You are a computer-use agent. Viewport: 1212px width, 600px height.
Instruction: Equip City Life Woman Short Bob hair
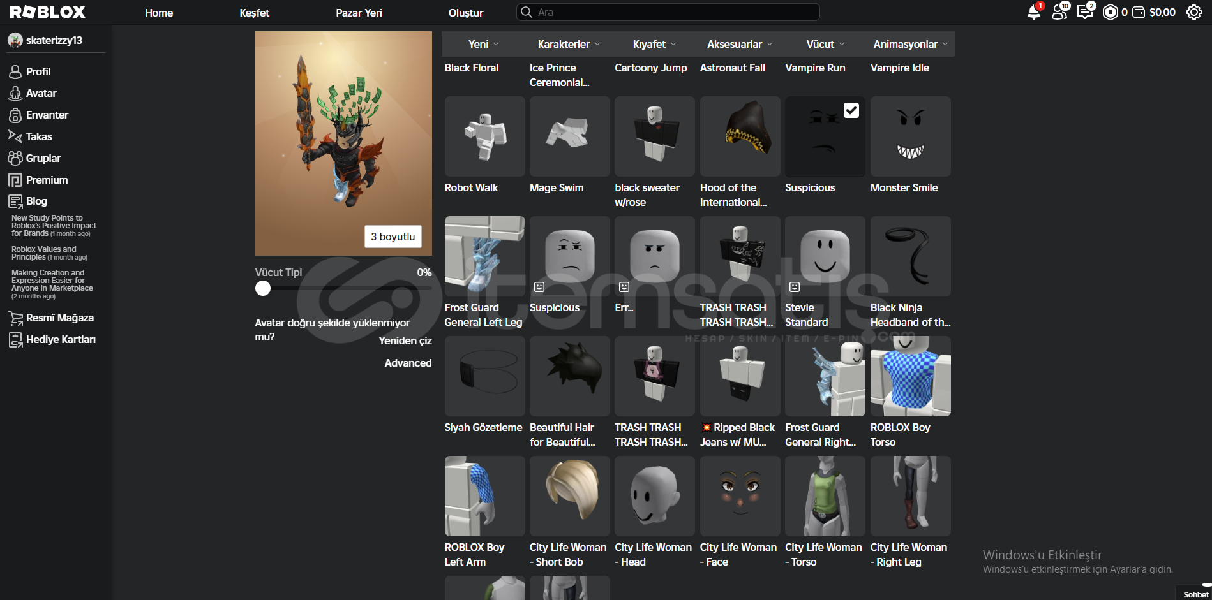click(570, 496)
